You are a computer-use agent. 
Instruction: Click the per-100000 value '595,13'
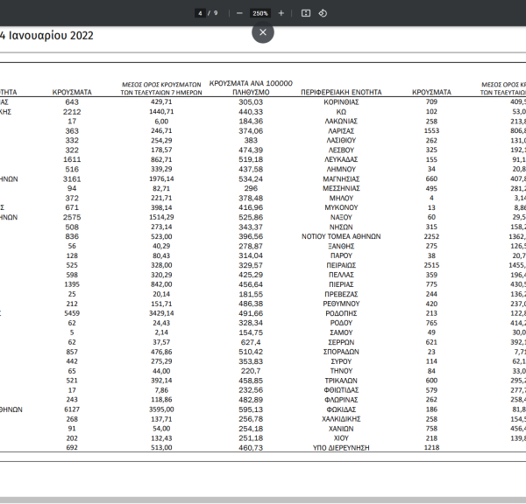[x=251, y=409]
